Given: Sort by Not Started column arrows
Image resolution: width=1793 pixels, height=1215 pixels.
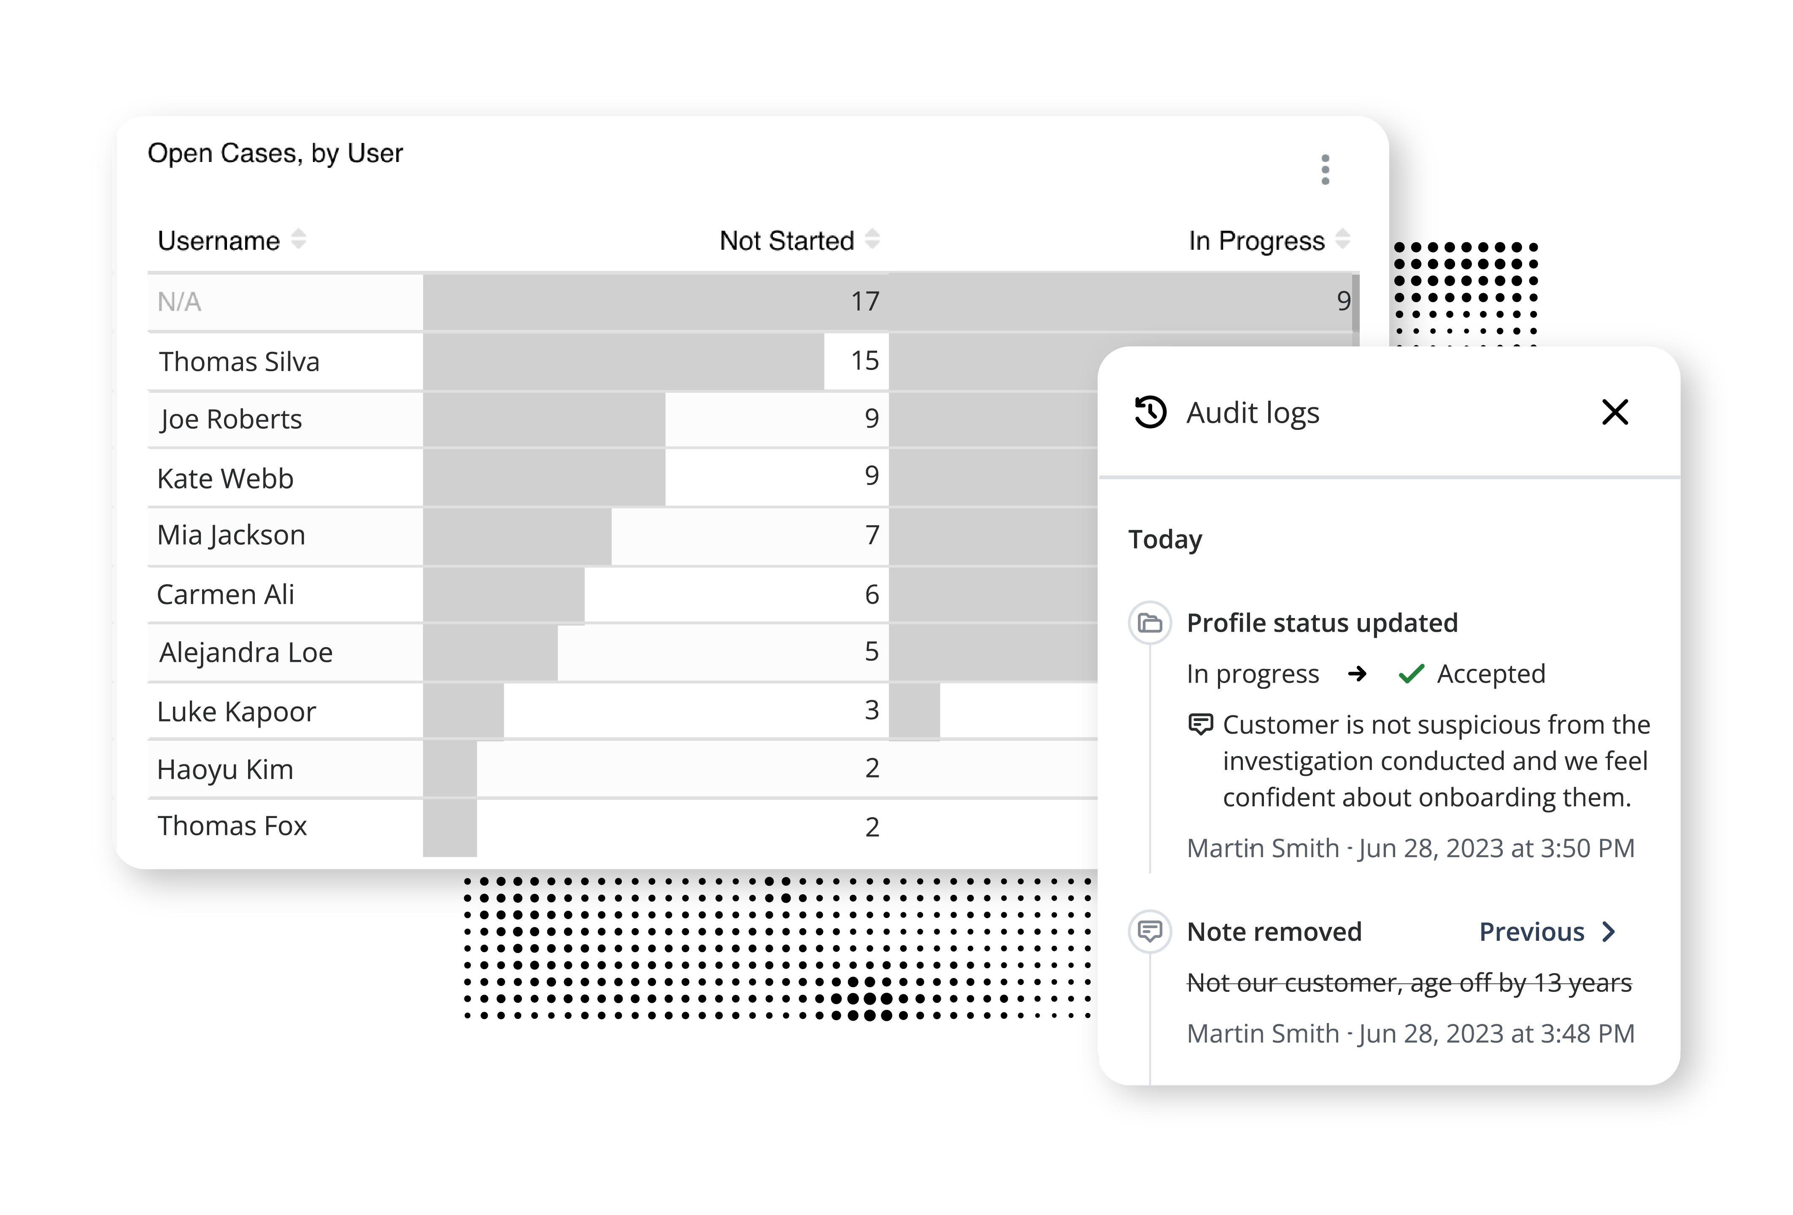Looking at the screenshot, I should (872, 240).
